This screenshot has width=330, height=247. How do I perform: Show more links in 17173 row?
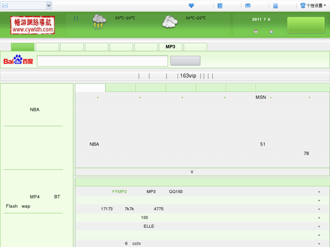point(319,209)
